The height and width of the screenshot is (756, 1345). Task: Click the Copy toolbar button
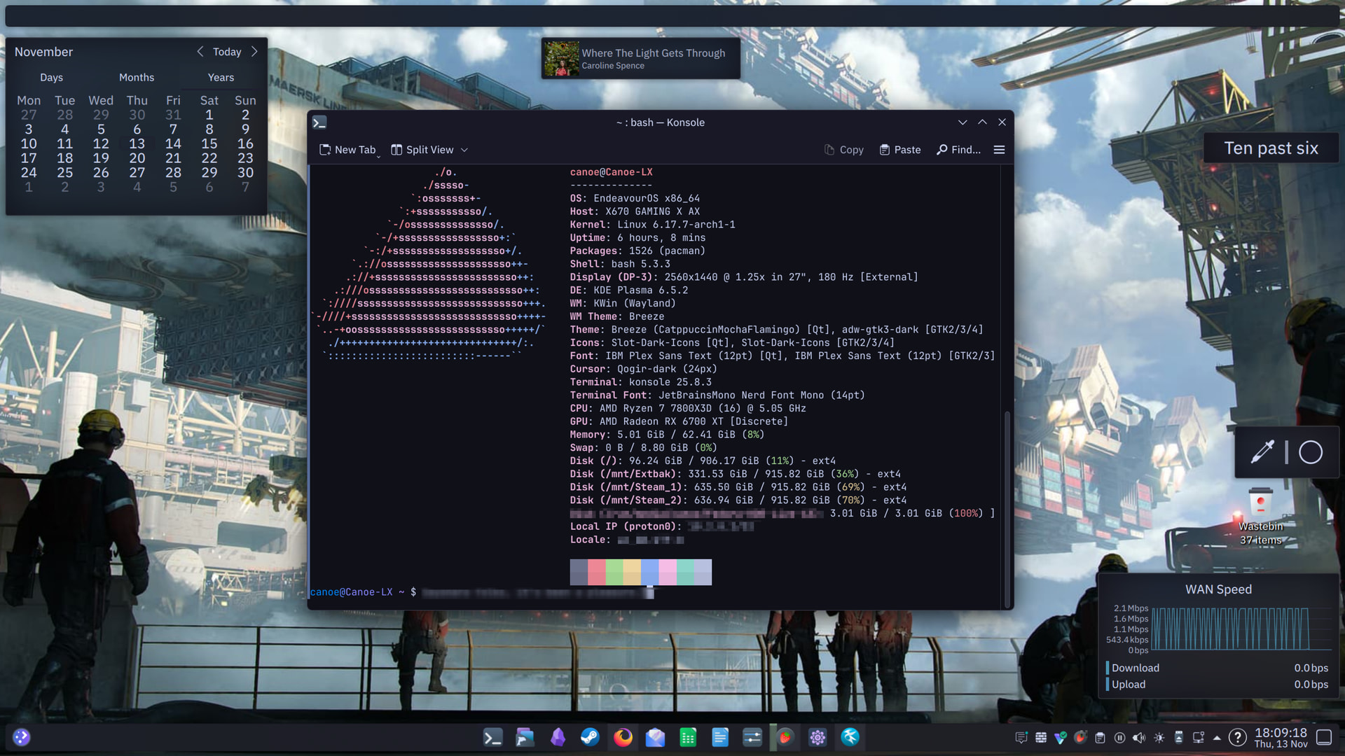(843, 150)
